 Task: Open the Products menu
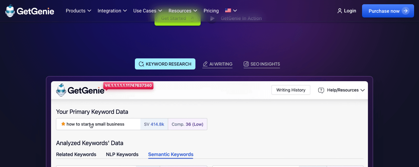tap(76, 11)
